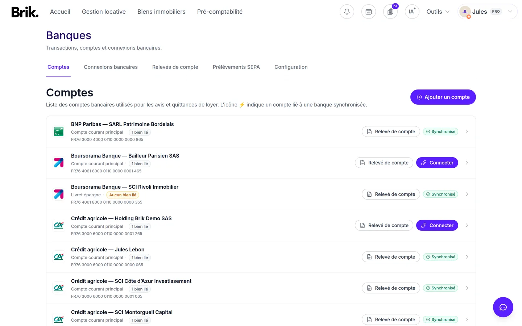This screenshot has width=522, height=326.
Task: Open Relevé de compte for Holding Brik Demo SAS
Action: click(x=384, y=225)
